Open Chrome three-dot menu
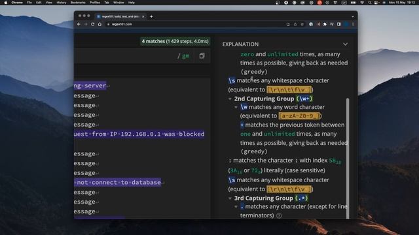 (353, 24)
